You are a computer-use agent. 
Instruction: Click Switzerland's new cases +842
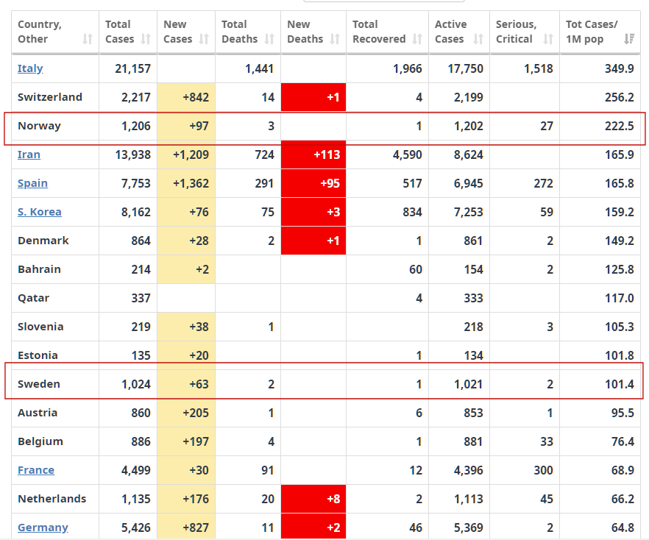[196, 97]
